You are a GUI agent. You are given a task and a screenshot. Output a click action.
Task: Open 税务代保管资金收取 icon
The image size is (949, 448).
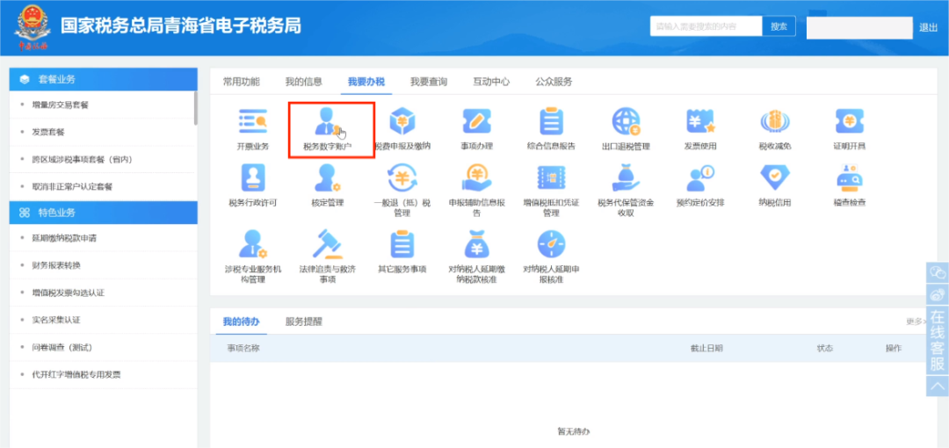coord(626,178)
